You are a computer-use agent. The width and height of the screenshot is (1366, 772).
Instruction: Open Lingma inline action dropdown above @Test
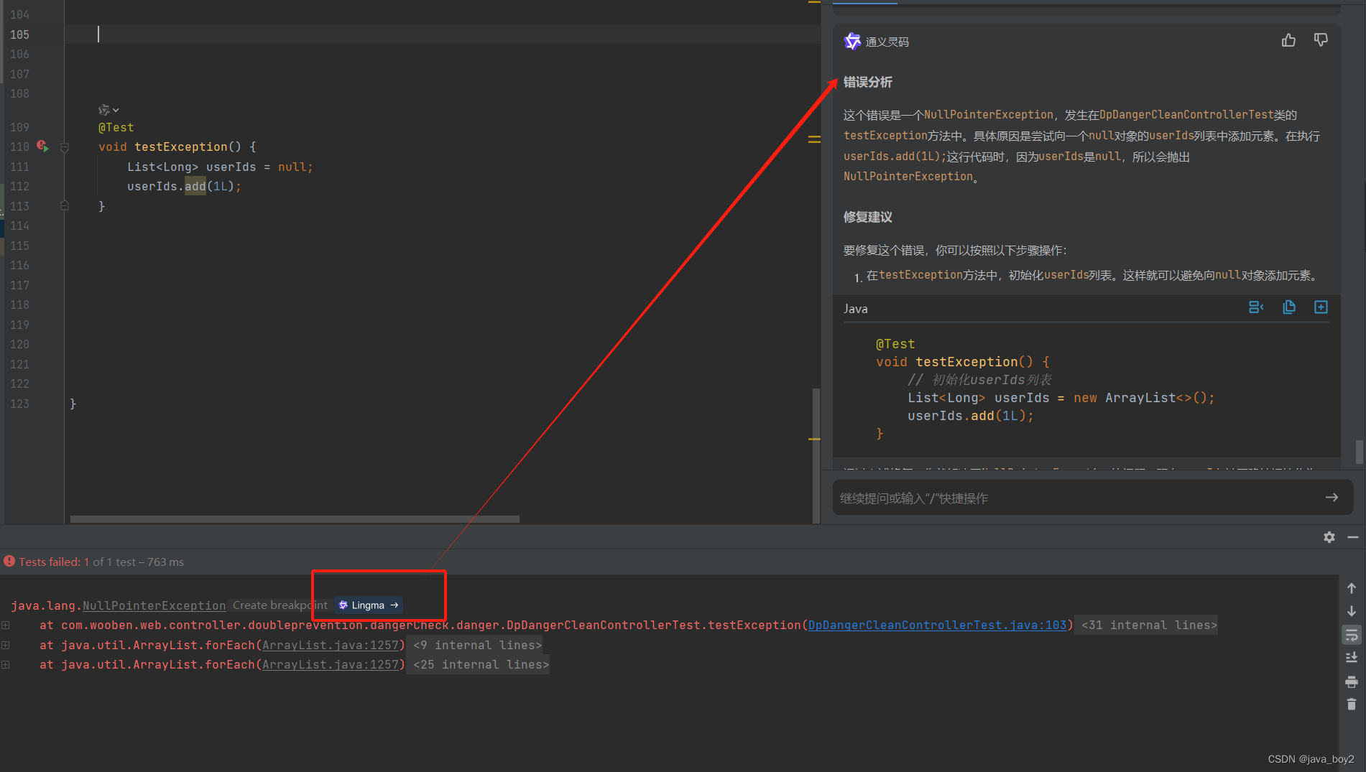pyautogui.click(x=109, y=110)
